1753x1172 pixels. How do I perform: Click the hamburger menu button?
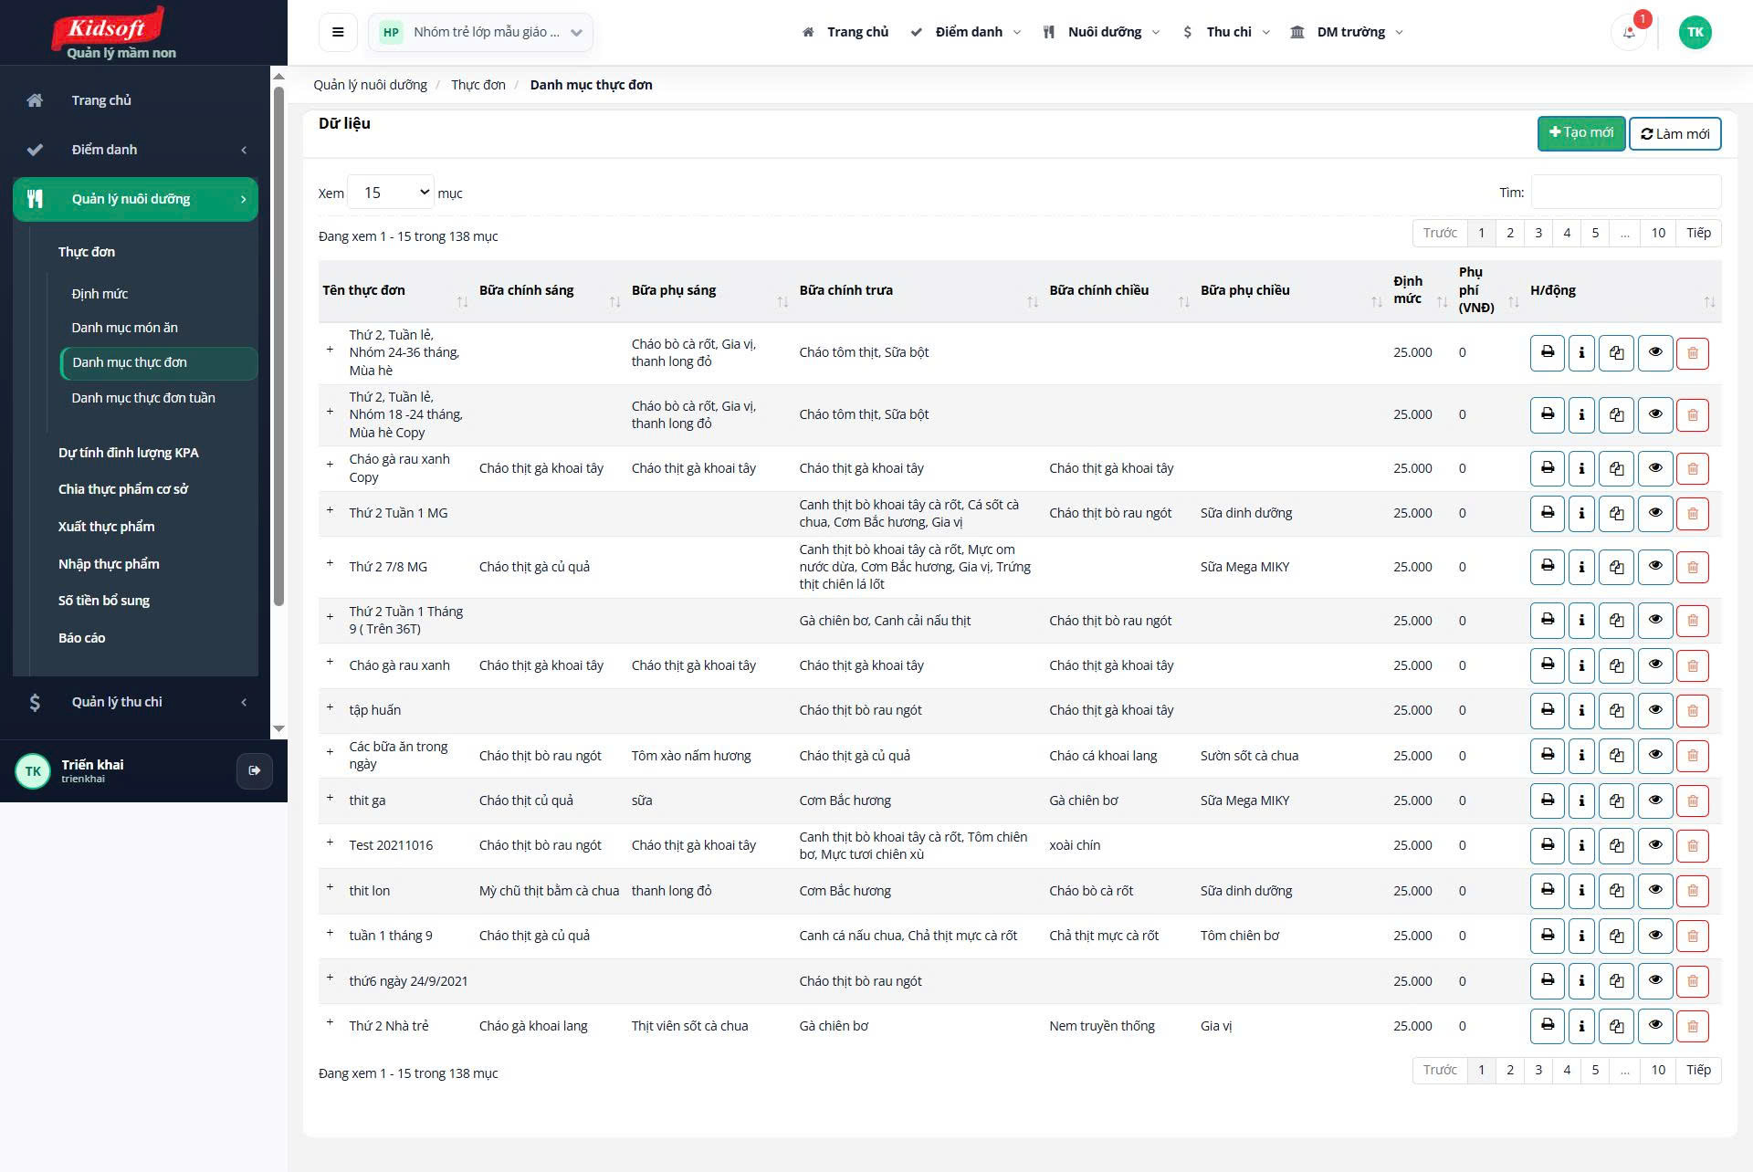coord(338,33)
